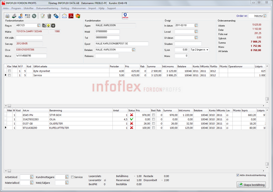Click the colorful gift box icon
This screenshot has width=273, height=192.
tap(78, 16)
